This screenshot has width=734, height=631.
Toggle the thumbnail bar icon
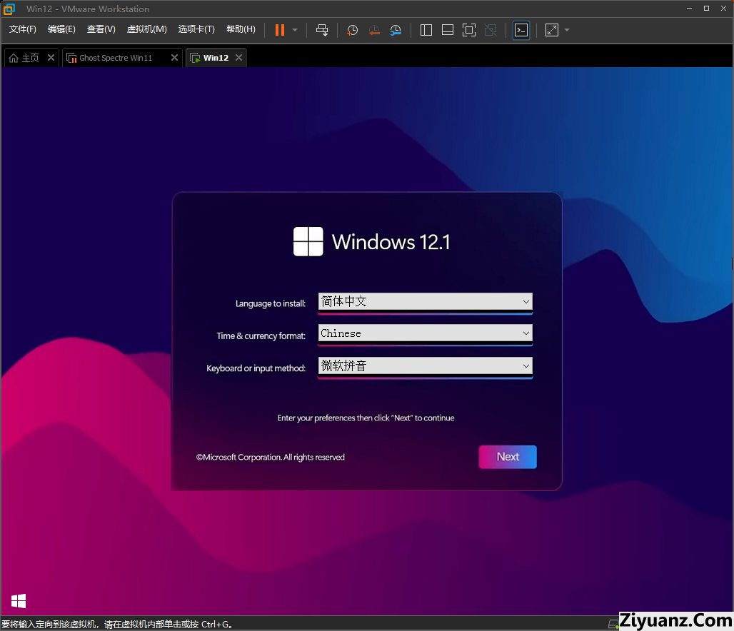(x=448, y=30)
